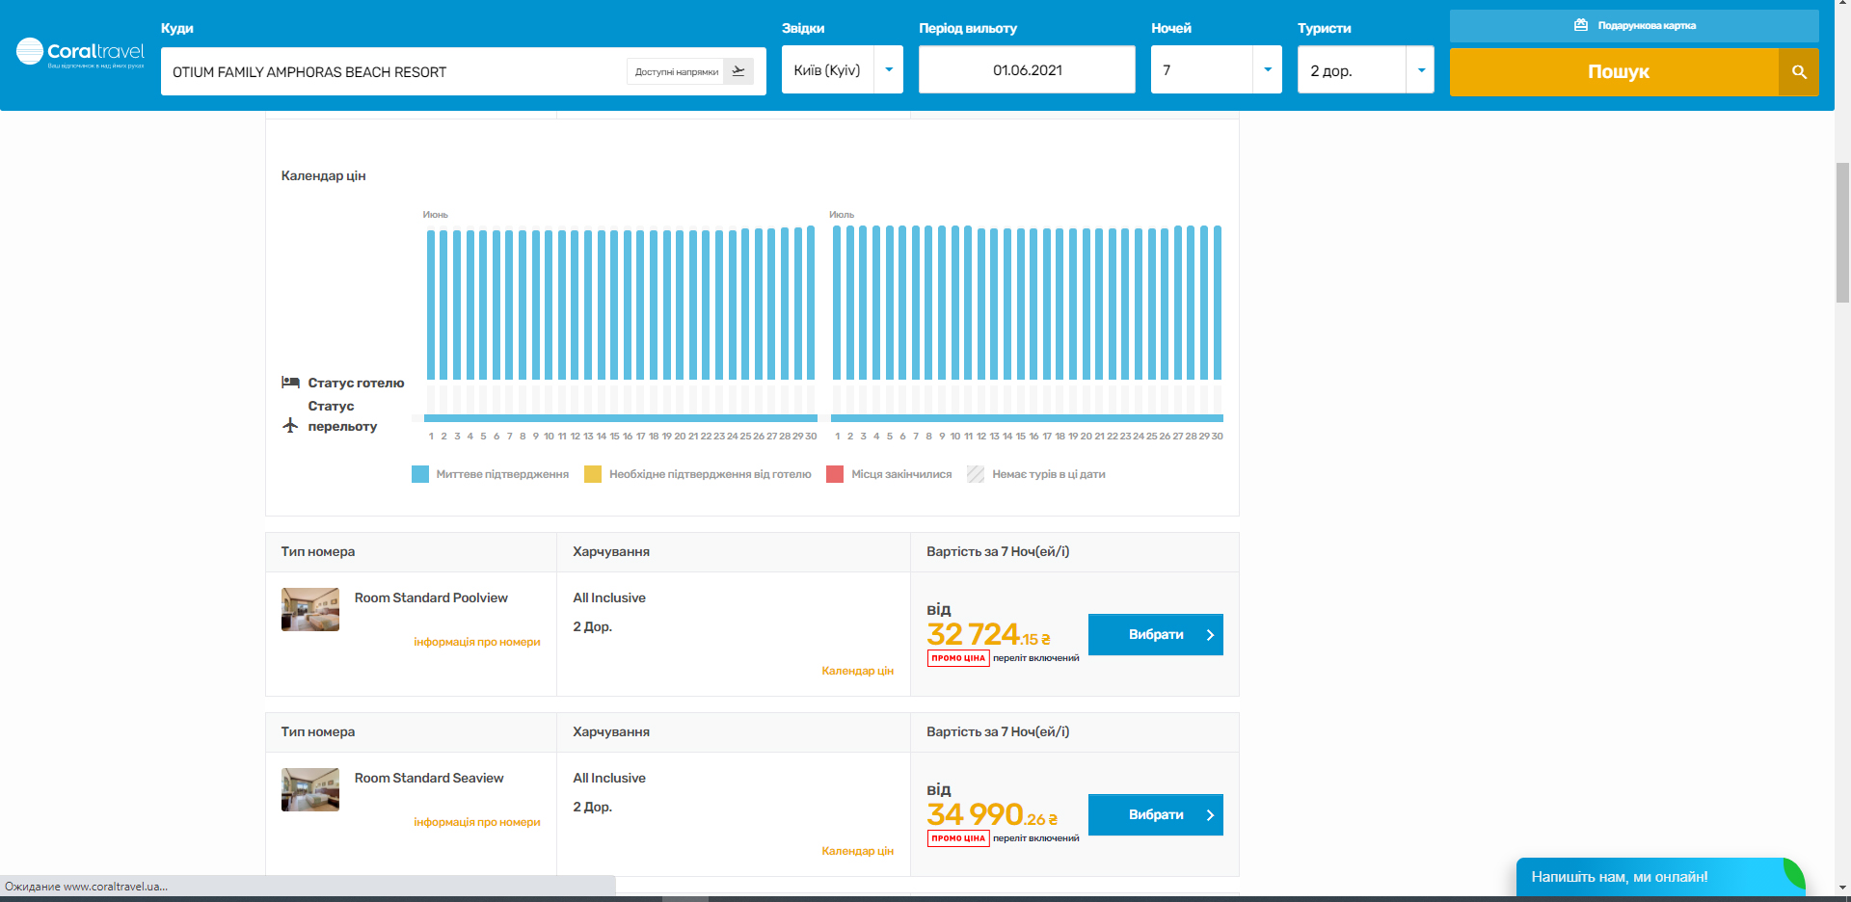The height and width of the screenshot is (902, 1851).
Task: Click the June 30 price bar
Action: coord(811,303)
